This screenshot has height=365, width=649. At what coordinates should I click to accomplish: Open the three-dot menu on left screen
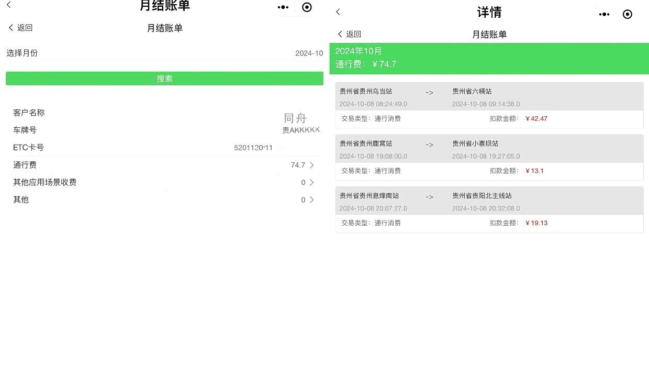point(283,7)
